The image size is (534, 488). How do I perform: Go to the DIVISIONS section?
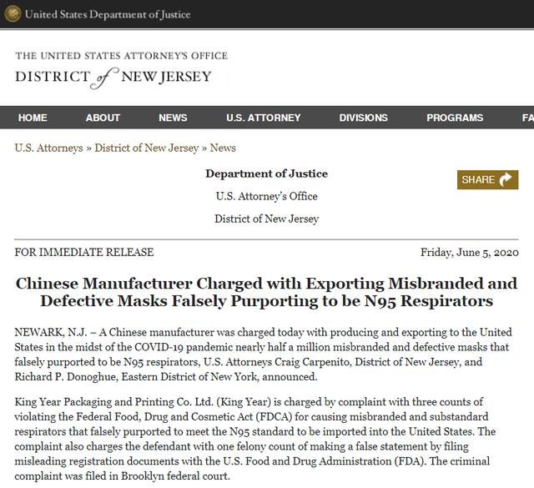(364, 118)
